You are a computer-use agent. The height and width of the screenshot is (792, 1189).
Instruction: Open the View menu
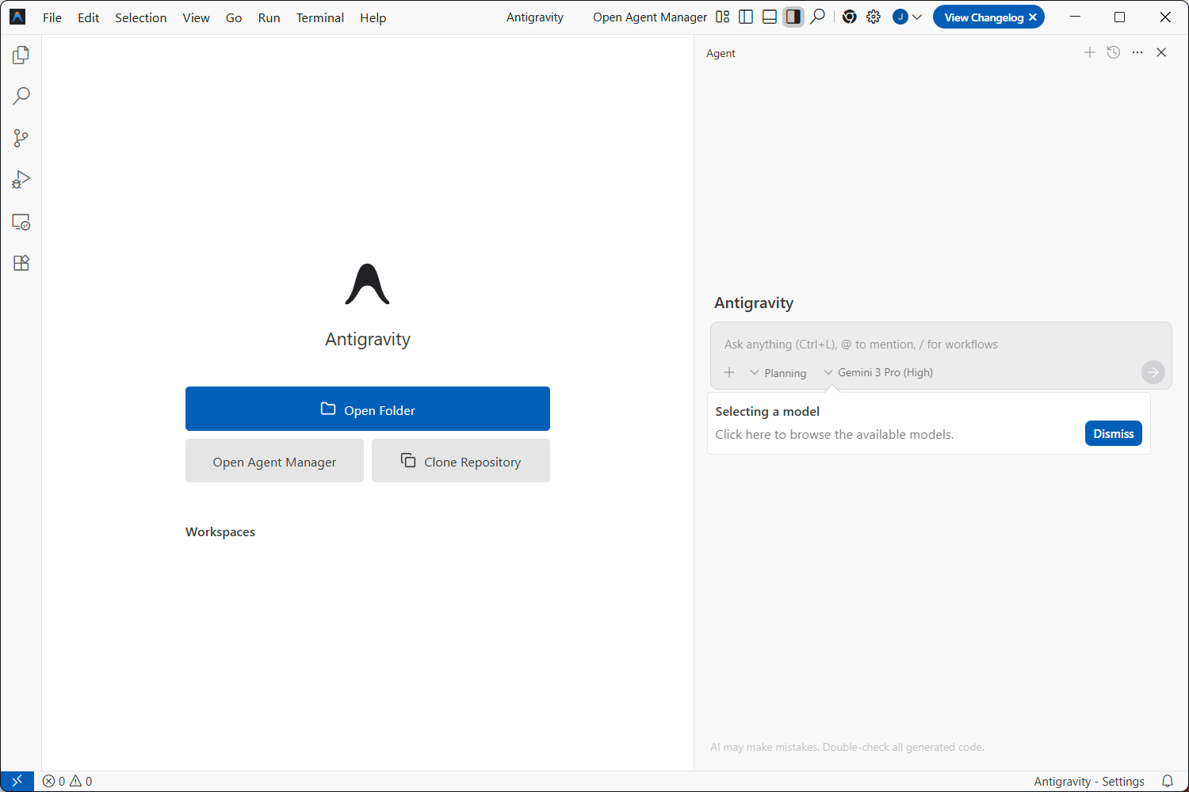click(x=196, y=17)
